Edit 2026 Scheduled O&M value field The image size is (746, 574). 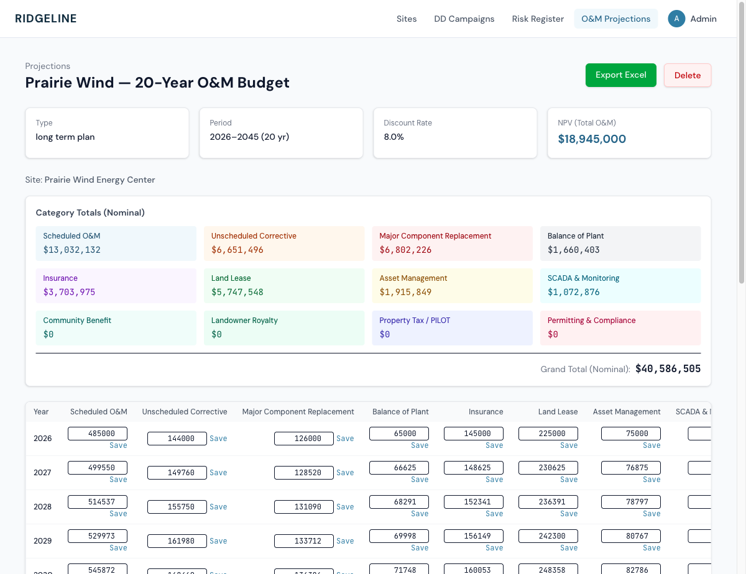coord(98,434)
